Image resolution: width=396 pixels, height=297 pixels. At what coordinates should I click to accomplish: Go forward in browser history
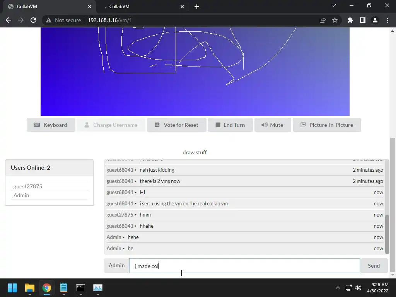click(x=21, y=20)
